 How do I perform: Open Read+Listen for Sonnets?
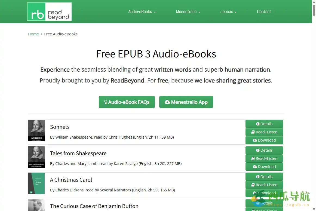[264, 132]
